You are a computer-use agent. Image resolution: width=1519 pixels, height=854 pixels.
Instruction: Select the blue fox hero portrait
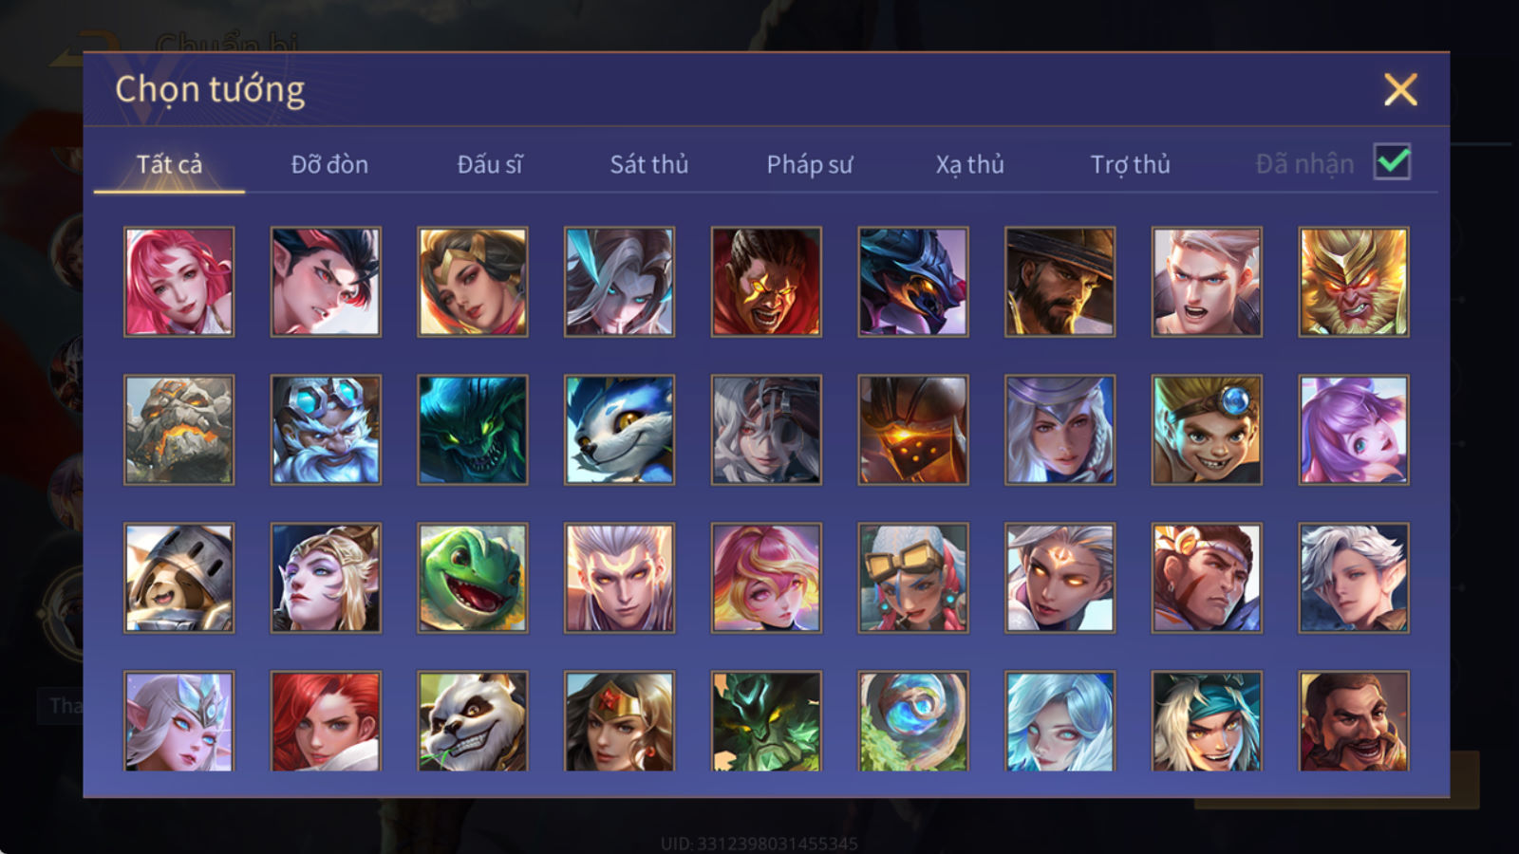[619, 430]
